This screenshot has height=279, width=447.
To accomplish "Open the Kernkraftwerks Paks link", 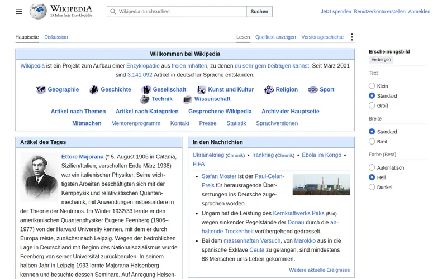I will tap(298, 213).
